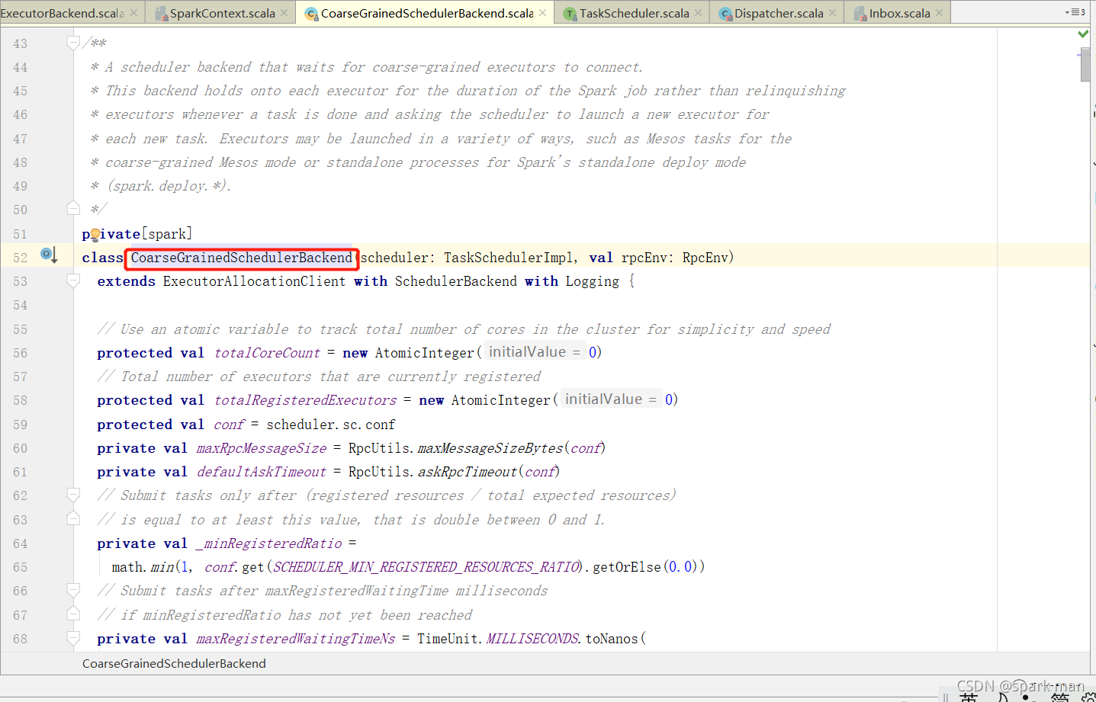Close the Dispatcher.scala tab
The image size is (1096, 702).
coord(833,13)
